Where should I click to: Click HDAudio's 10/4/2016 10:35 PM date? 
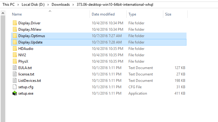[107, 49]
